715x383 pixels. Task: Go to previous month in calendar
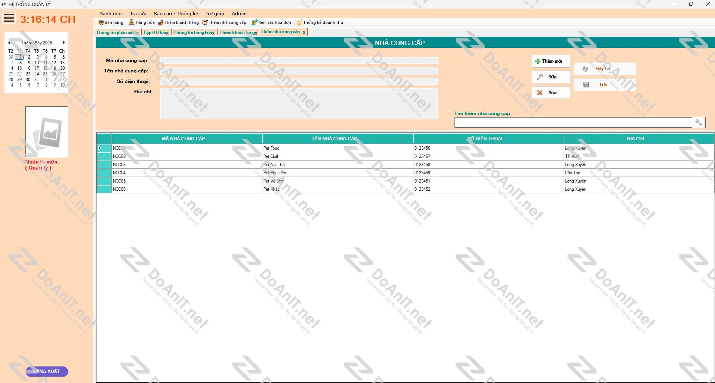9,43
